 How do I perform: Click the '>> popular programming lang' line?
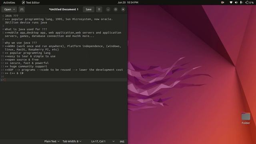[28, 53]
